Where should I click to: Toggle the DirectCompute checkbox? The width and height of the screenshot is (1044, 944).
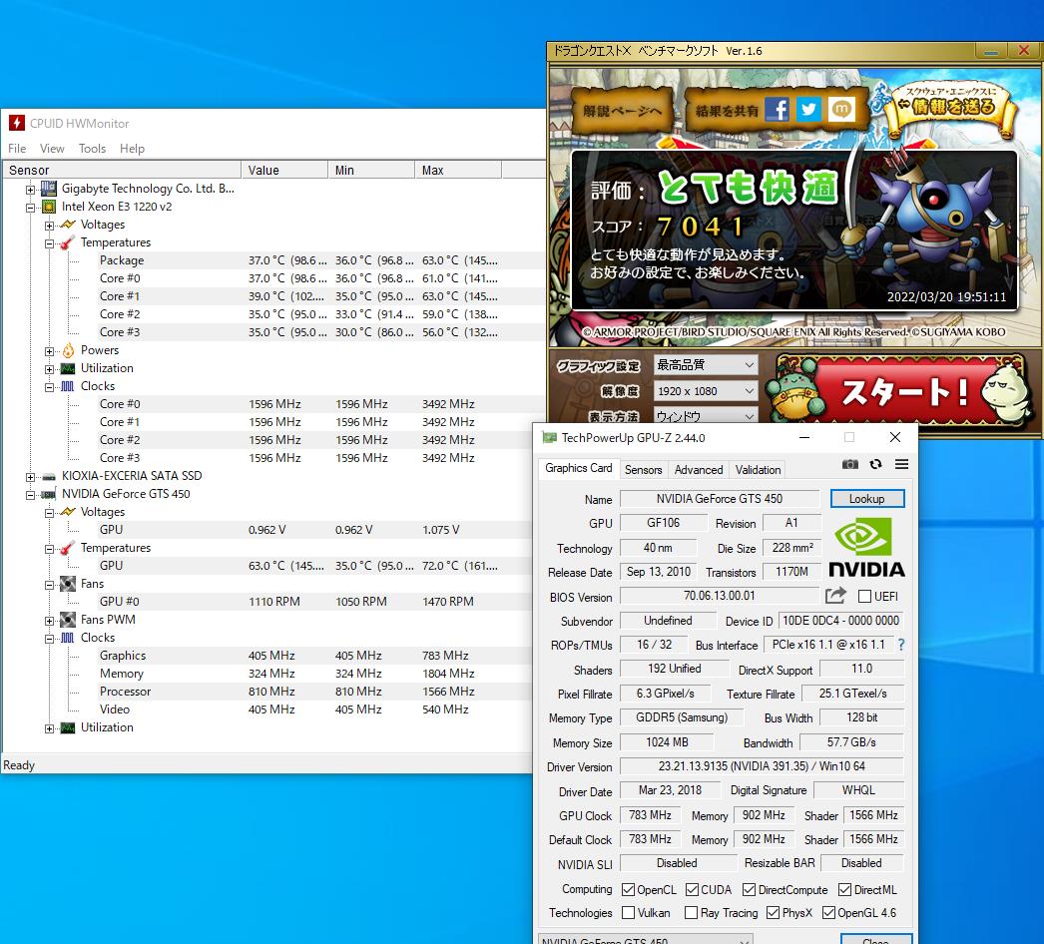749,889
